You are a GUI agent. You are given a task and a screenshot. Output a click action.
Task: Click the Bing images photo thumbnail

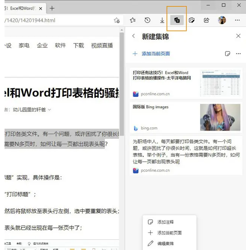[220, 117]
